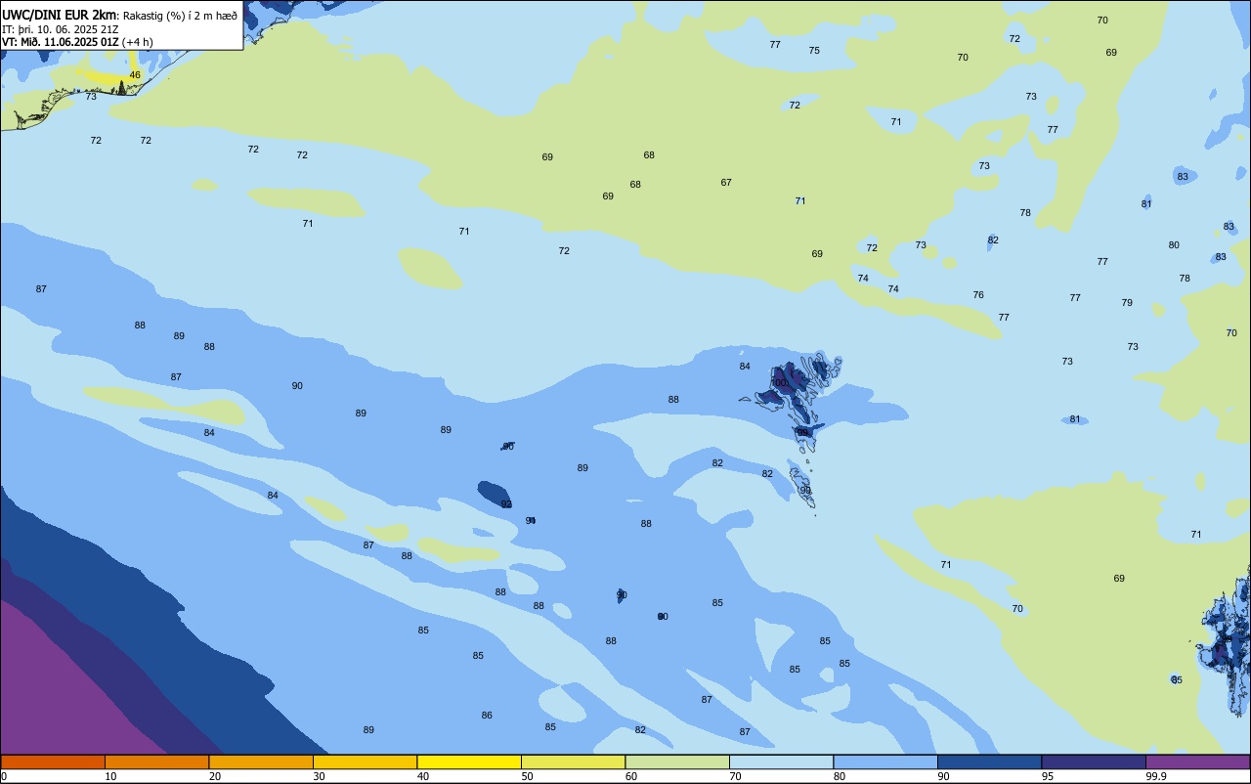The image size is (1251, 784).
Task: Click the humidity value 46 on the map
Action: 135,75
